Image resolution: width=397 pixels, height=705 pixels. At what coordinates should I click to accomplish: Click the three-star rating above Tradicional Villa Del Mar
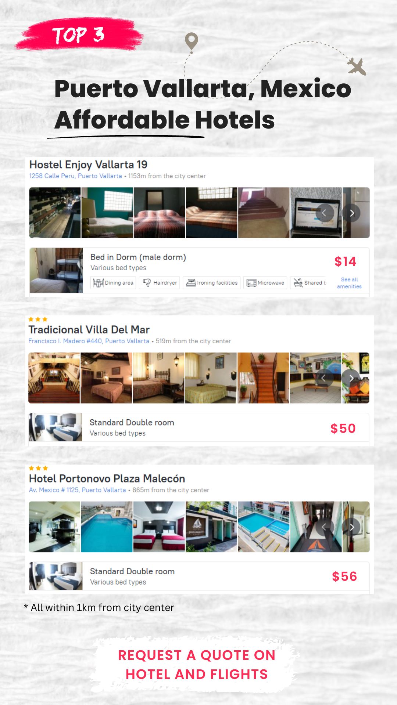tap(38, 319)
